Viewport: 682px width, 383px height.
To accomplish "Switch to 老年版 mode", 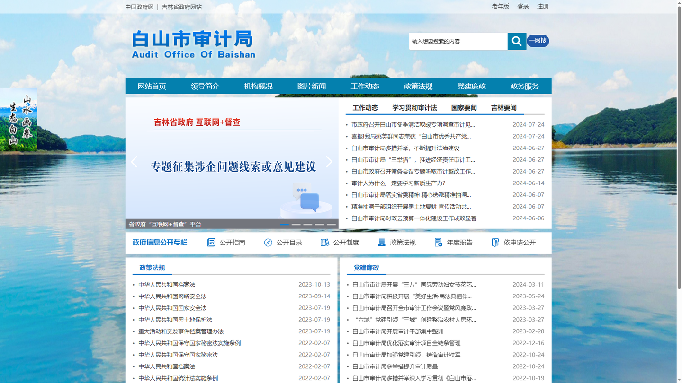I will click(x=501, y=6).
